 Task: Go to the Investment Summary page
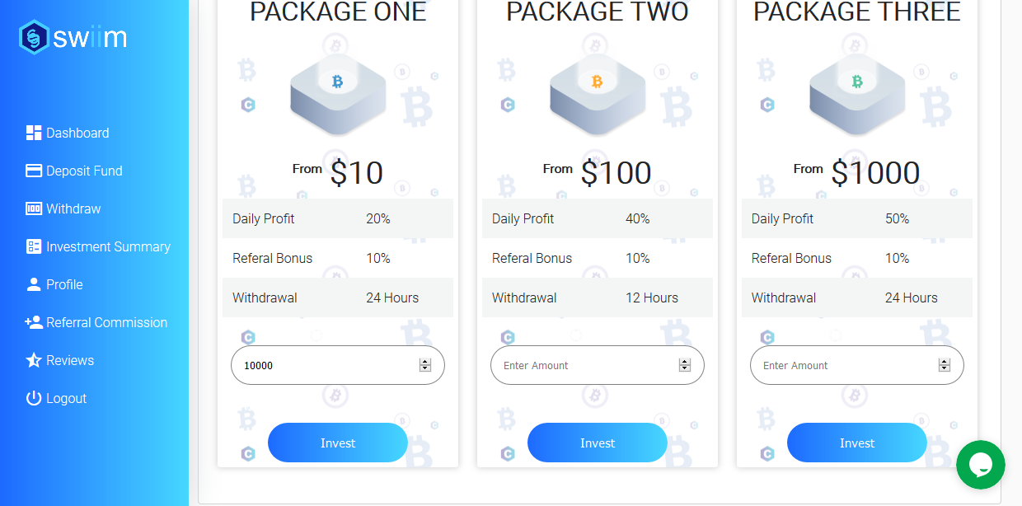point(108,246)
